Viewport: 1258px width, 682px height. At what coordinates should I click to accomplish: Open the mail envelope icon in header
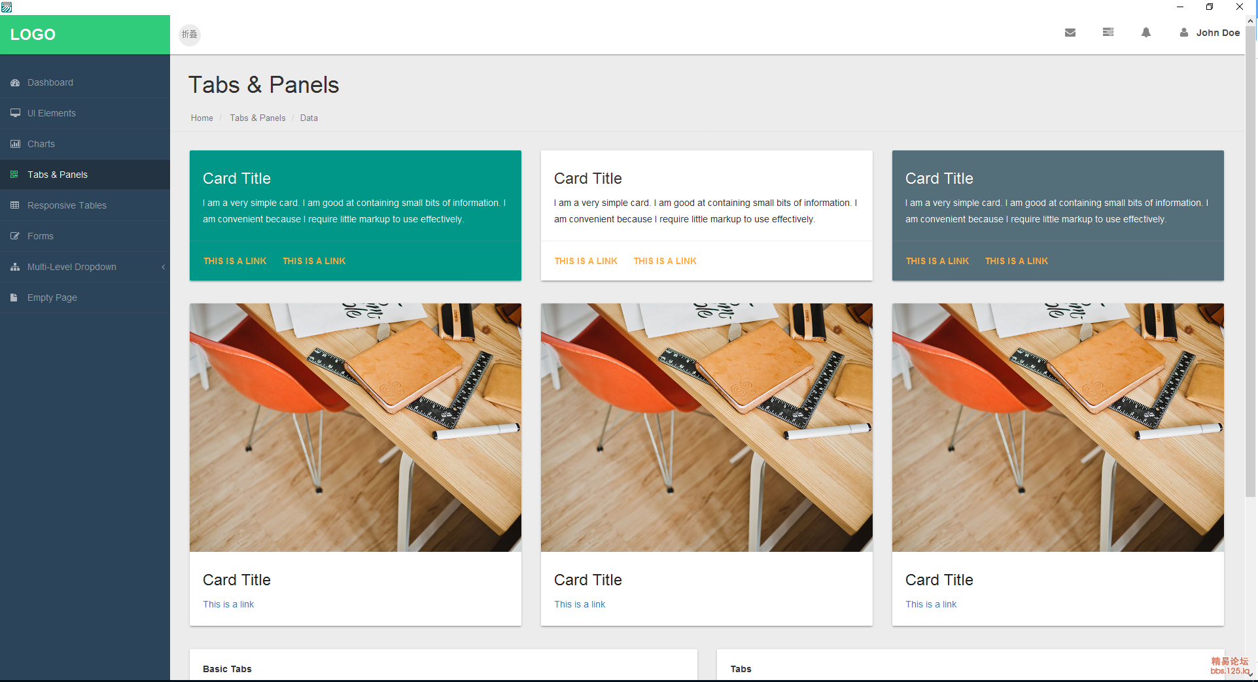[1070, 33]
